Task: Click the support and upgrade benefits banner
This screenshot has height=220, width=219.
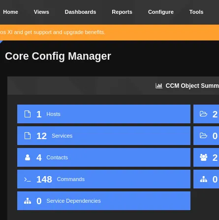Action: [109, 33]
